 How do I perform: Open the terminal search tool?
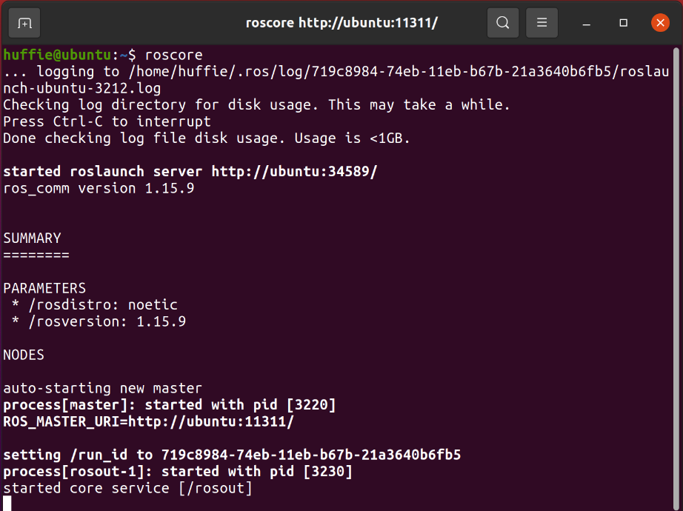tap(503, 23)
